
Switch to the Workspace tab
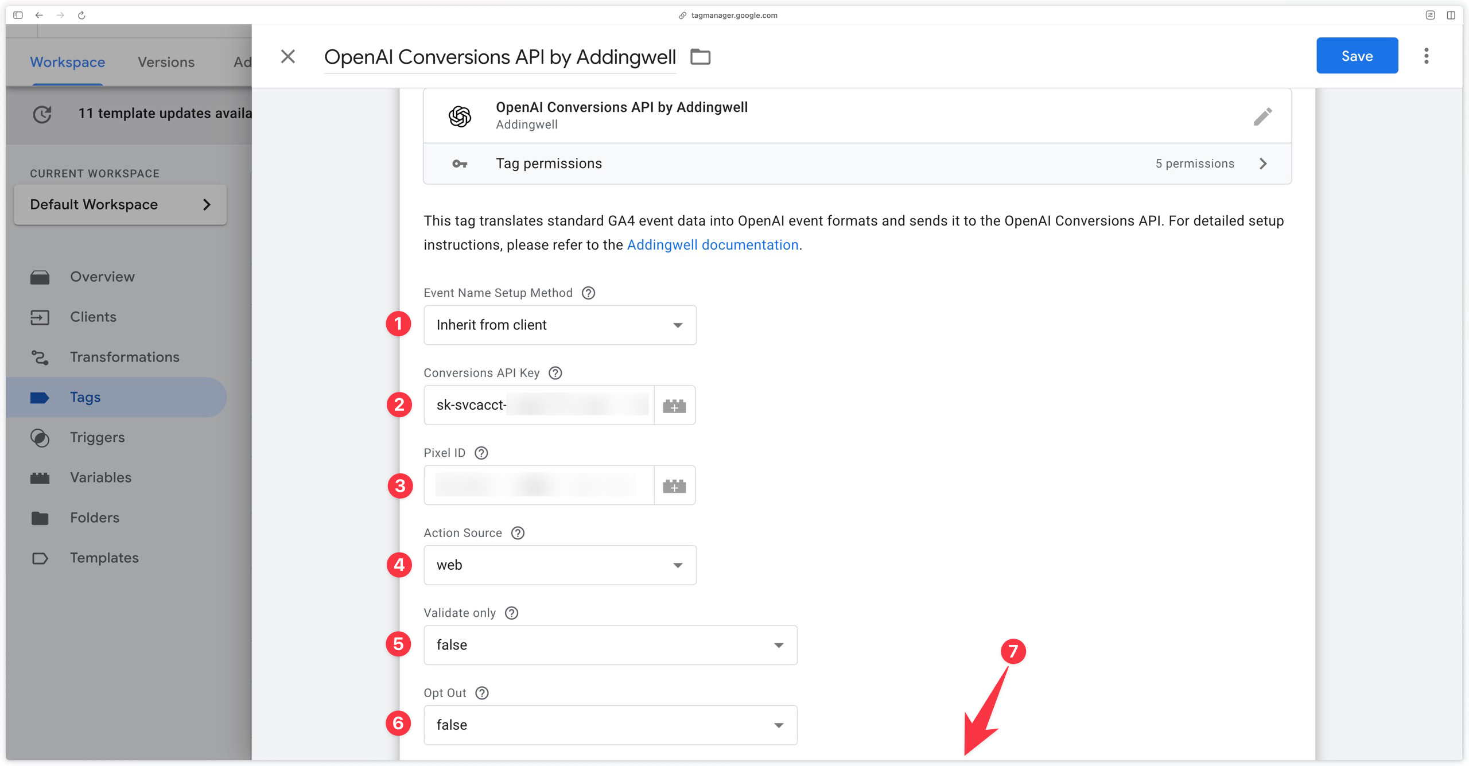coord(68,62)
